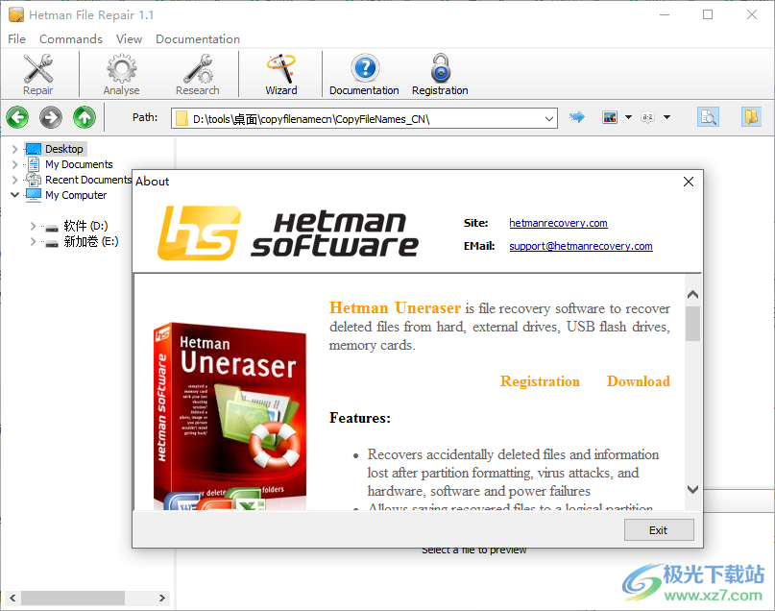Go up one folder level

click(x=85, y=117)
